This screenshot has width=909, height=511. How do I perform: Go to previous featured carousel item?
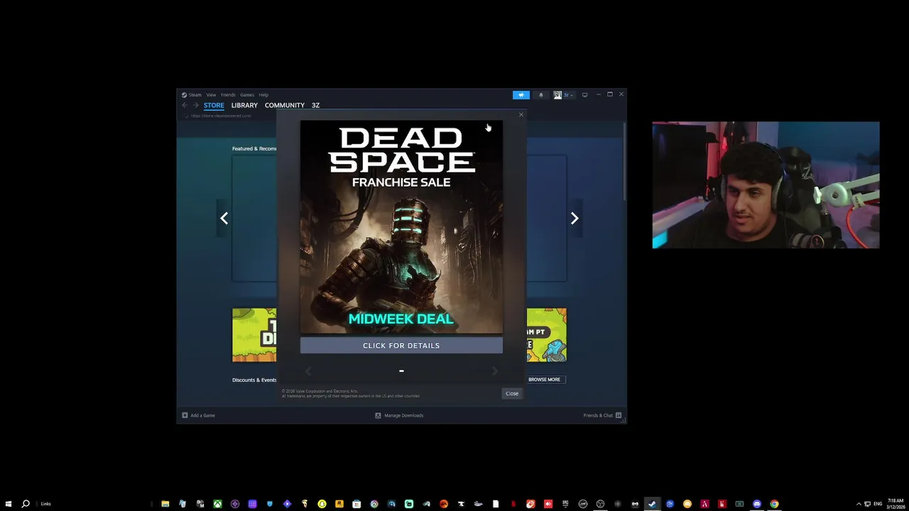224,219
